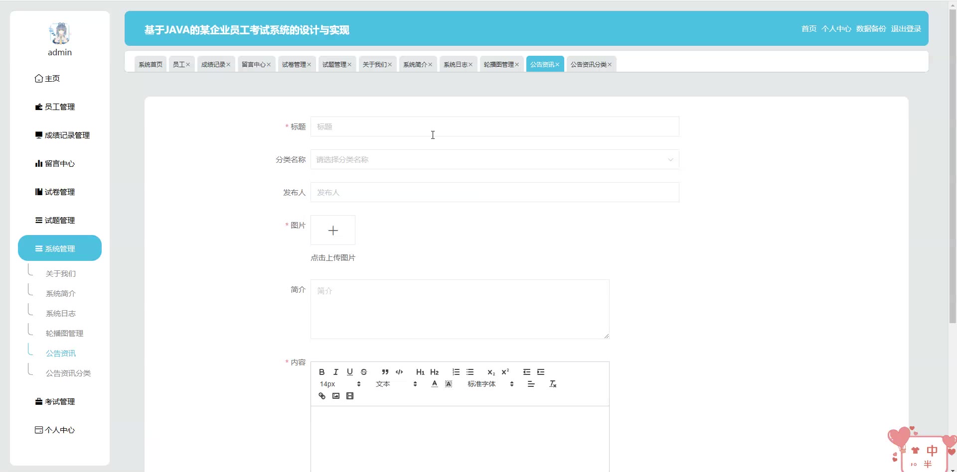Open 轮播图管理 in the sidebar
Screen dimensions: 957x472
pyautogui.click(x=64, y=333)
